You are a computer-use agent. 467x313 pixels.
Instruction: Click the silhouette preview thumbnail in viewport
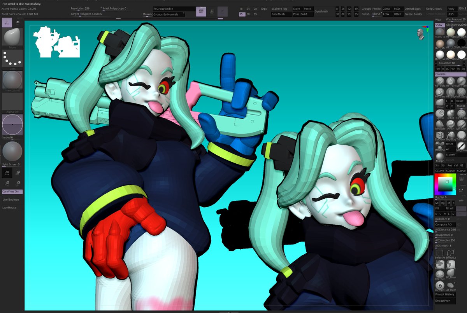click(57, 42)
